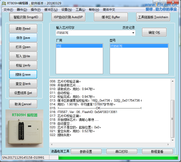Open the 缓冲区(U) menu
Viewport: 181px width, 162px height.
(x=51, y=10)
